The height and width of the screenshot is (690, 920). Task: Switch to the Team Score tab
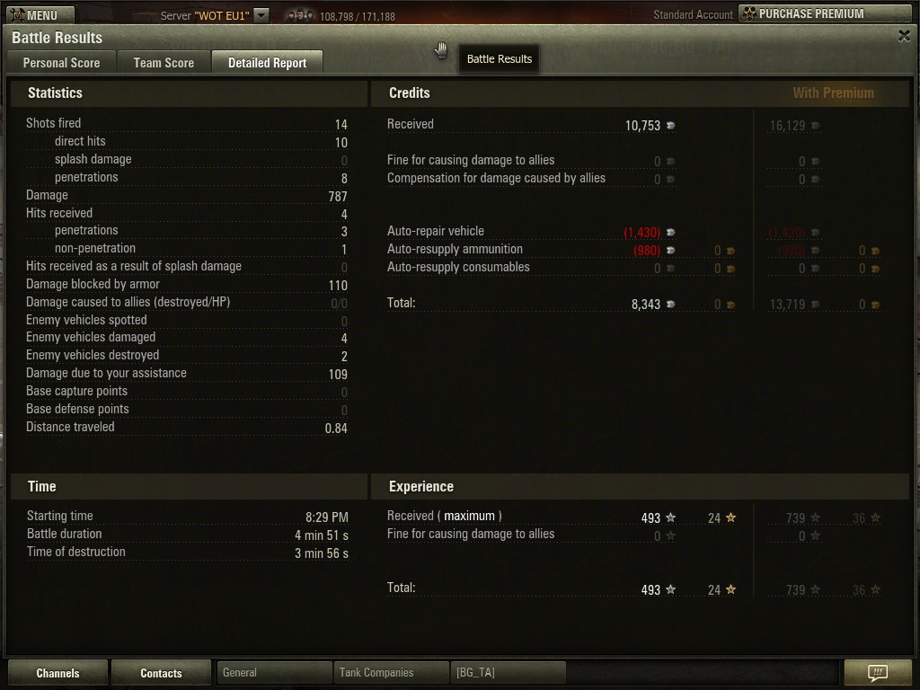[164, 62]
